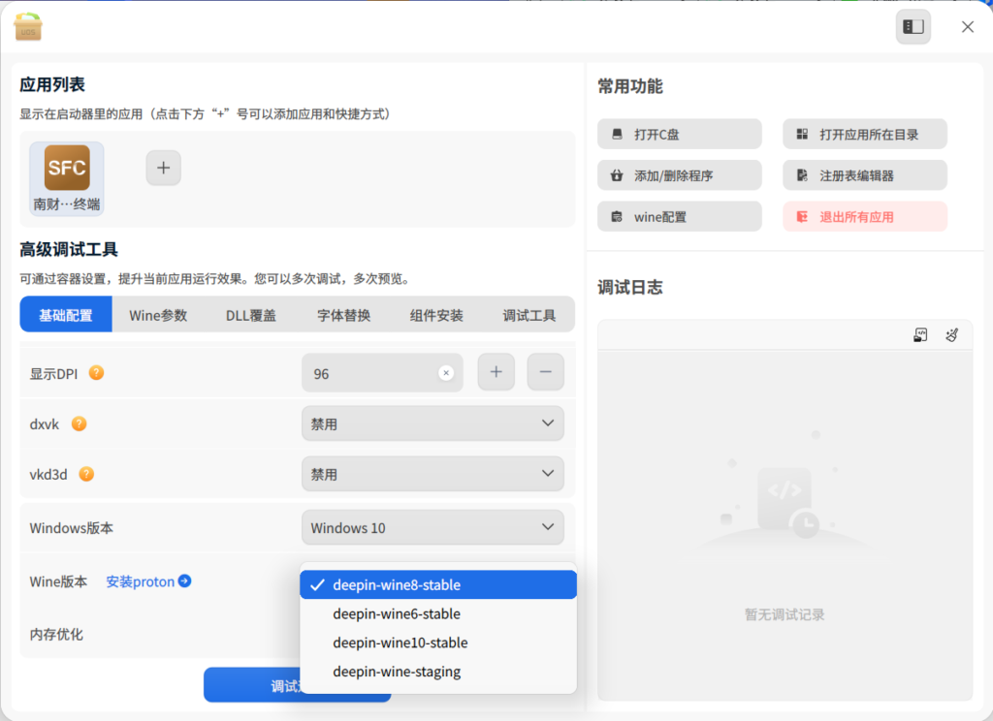Switch to the Wine参数 tab
This screenshot has width=993, height=721.
coord(158,315)
